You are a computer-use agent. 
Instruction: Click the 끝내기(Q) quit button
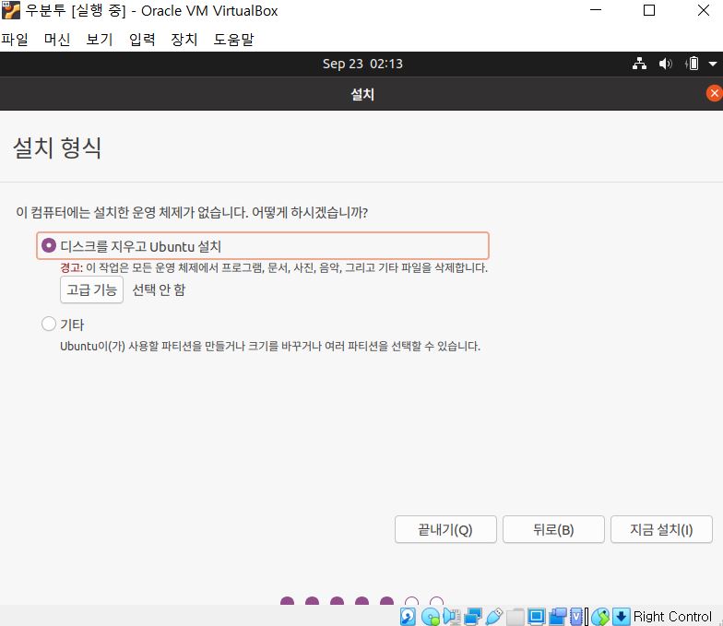(x=445, y=529)
